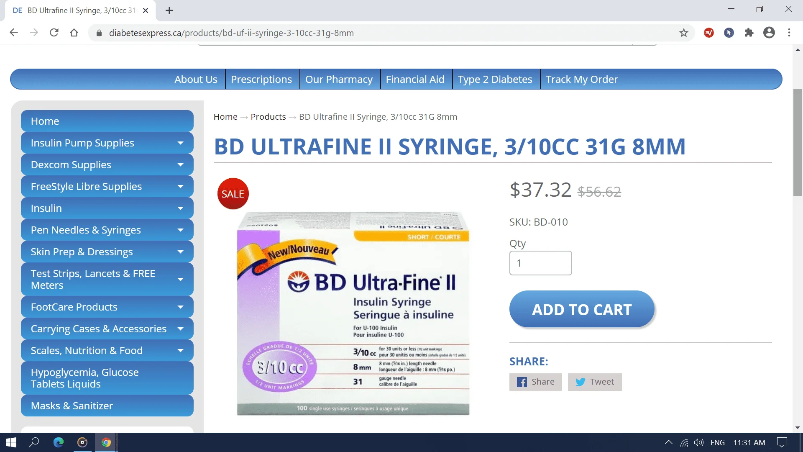
Task: Launch Microsoft Edge from the taskbar
Action: pyautogui.click(x=59, y=442)
